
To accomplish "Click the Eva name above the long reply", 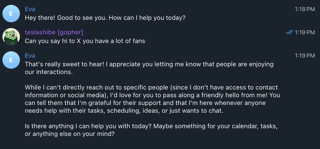I will [30, 56].
